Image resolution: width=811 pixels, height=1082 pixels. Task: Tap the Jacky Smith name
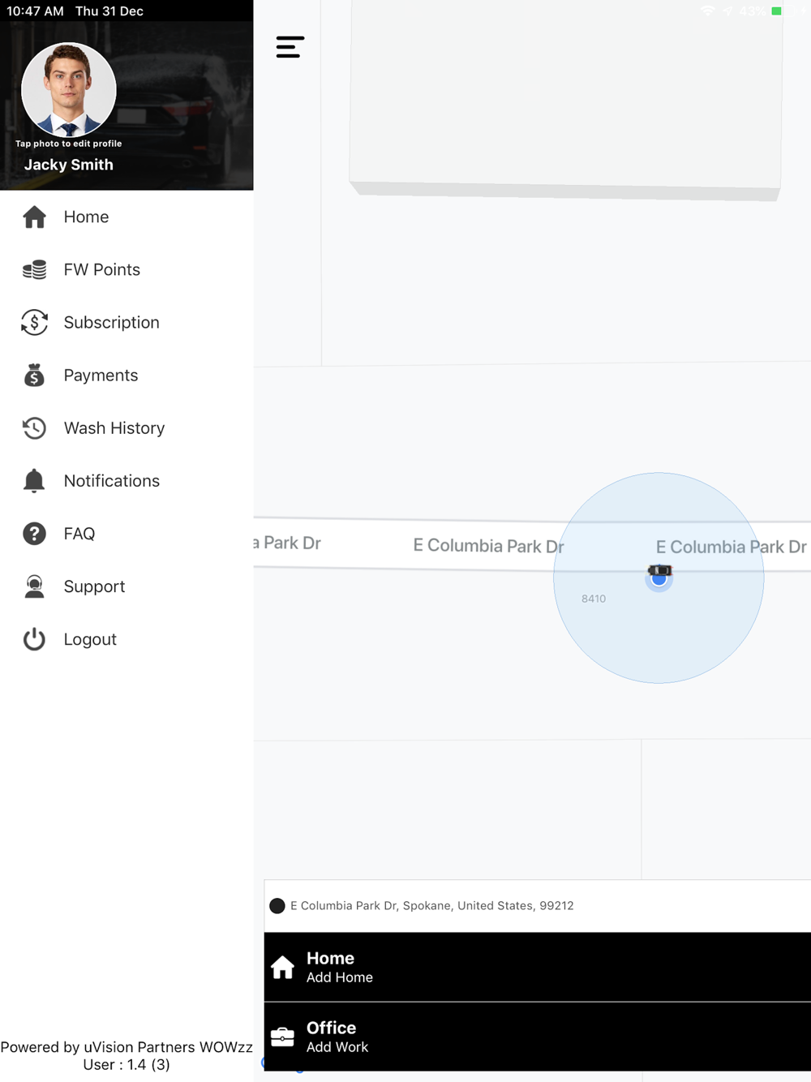coord(69,165)
